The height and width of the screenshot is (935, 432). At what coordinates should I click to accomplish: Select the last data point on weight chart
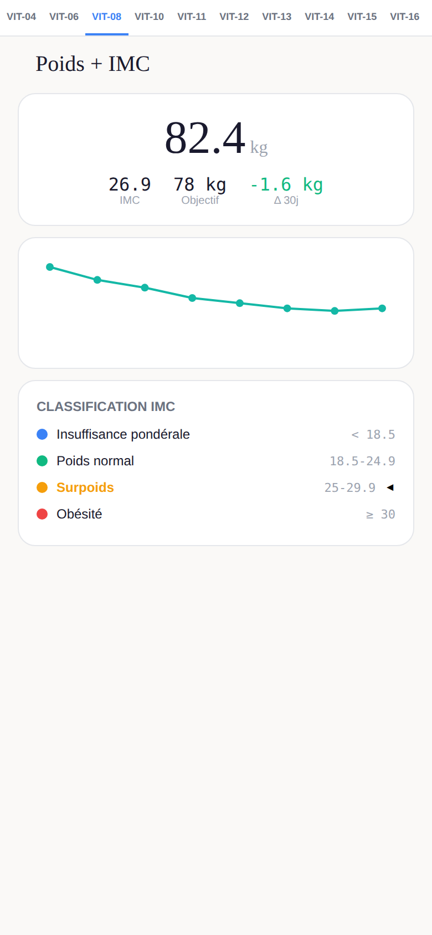382,309
